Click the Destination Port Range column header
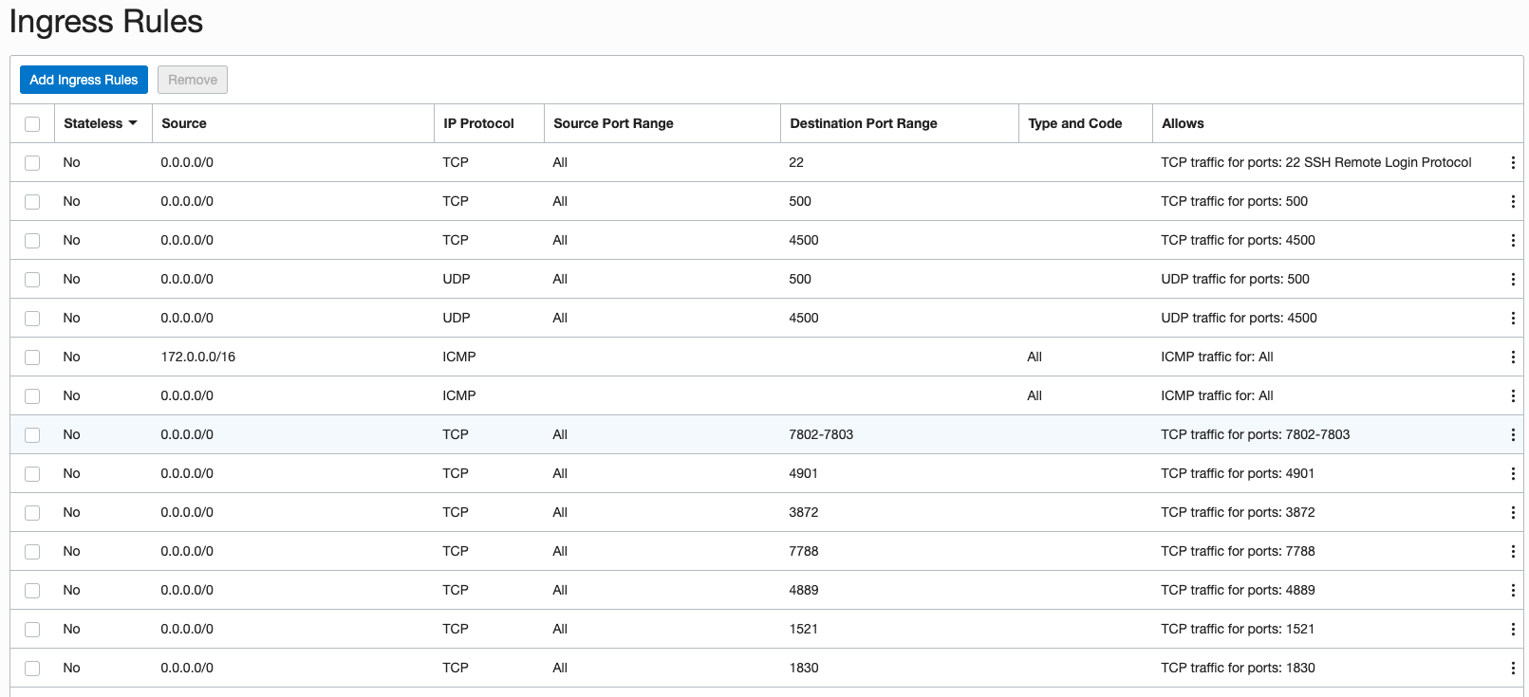The image size is (1529, 697). coord(863,123)
